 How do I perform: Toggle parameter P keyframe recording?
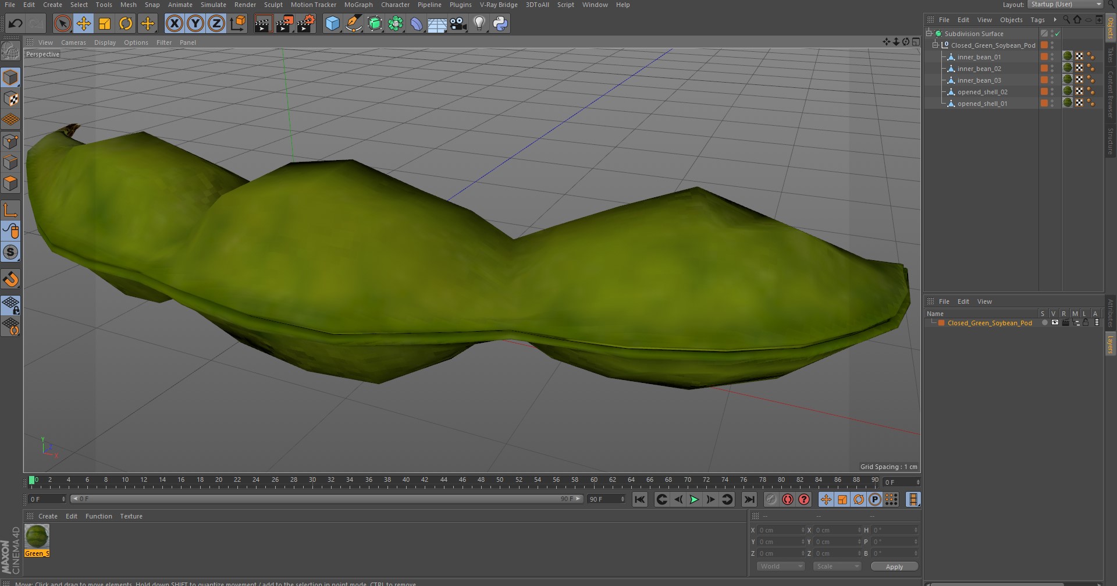874,499
